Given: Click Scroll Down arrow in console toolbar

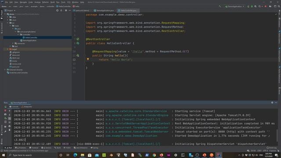Looking at the screenshot, I should (10, 115).
